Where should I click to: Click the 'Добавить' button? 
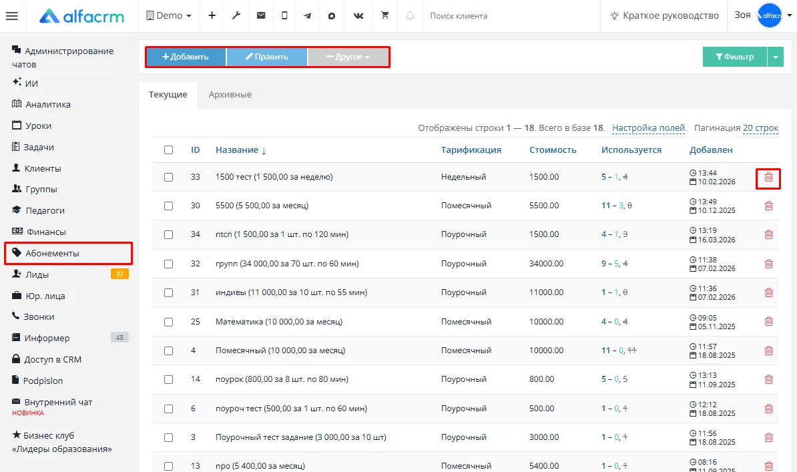(186, 57)
